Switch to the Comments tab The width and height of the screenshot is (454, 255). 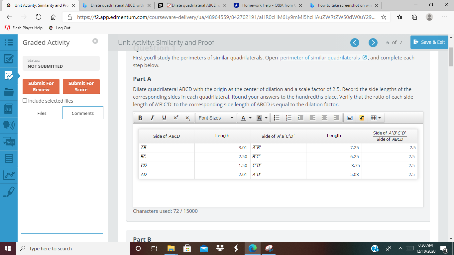(82, 113)
